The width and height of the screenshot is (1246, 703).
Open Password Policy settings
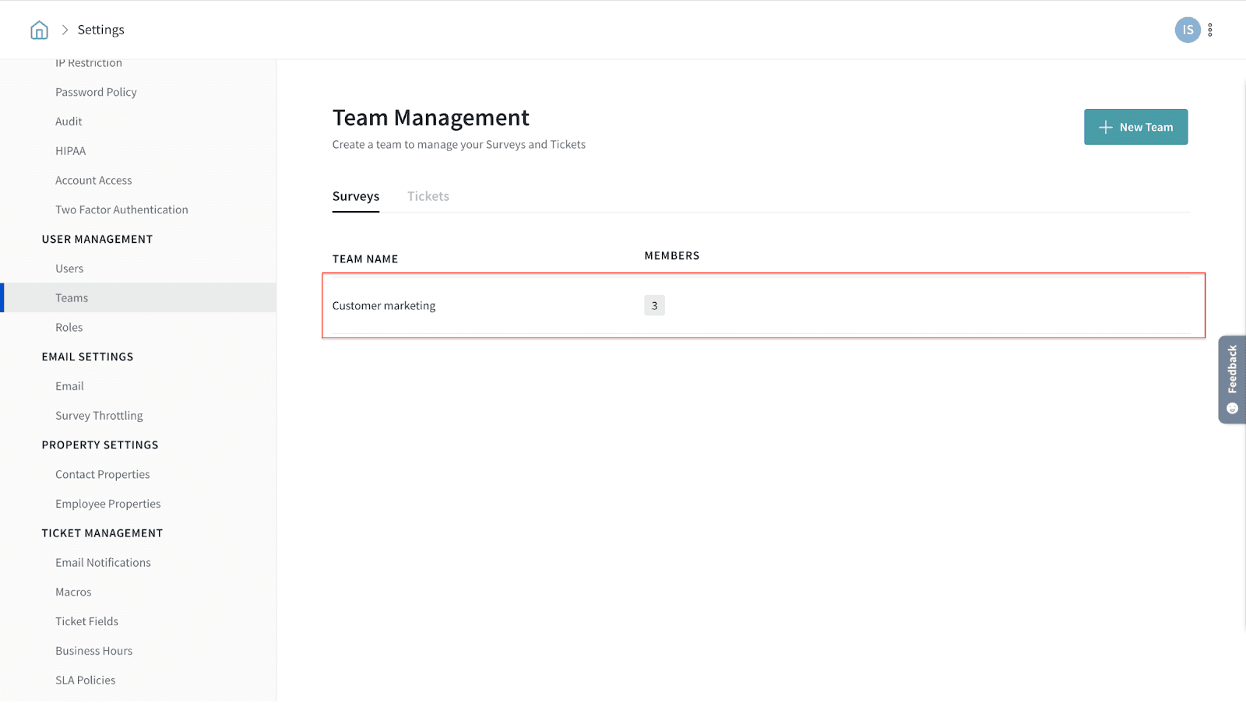pyautogui.click(x=96, y=92)
